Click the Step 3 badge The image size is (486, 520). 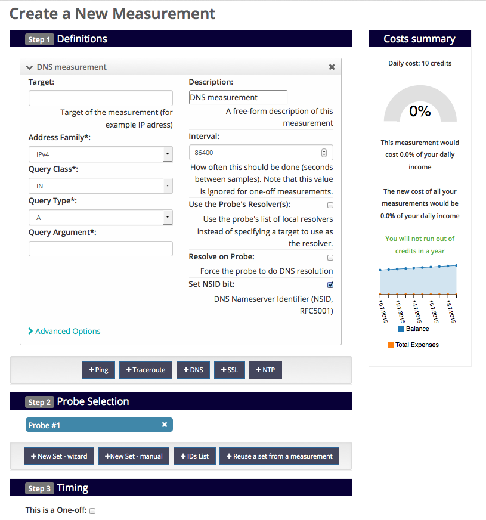39,488
